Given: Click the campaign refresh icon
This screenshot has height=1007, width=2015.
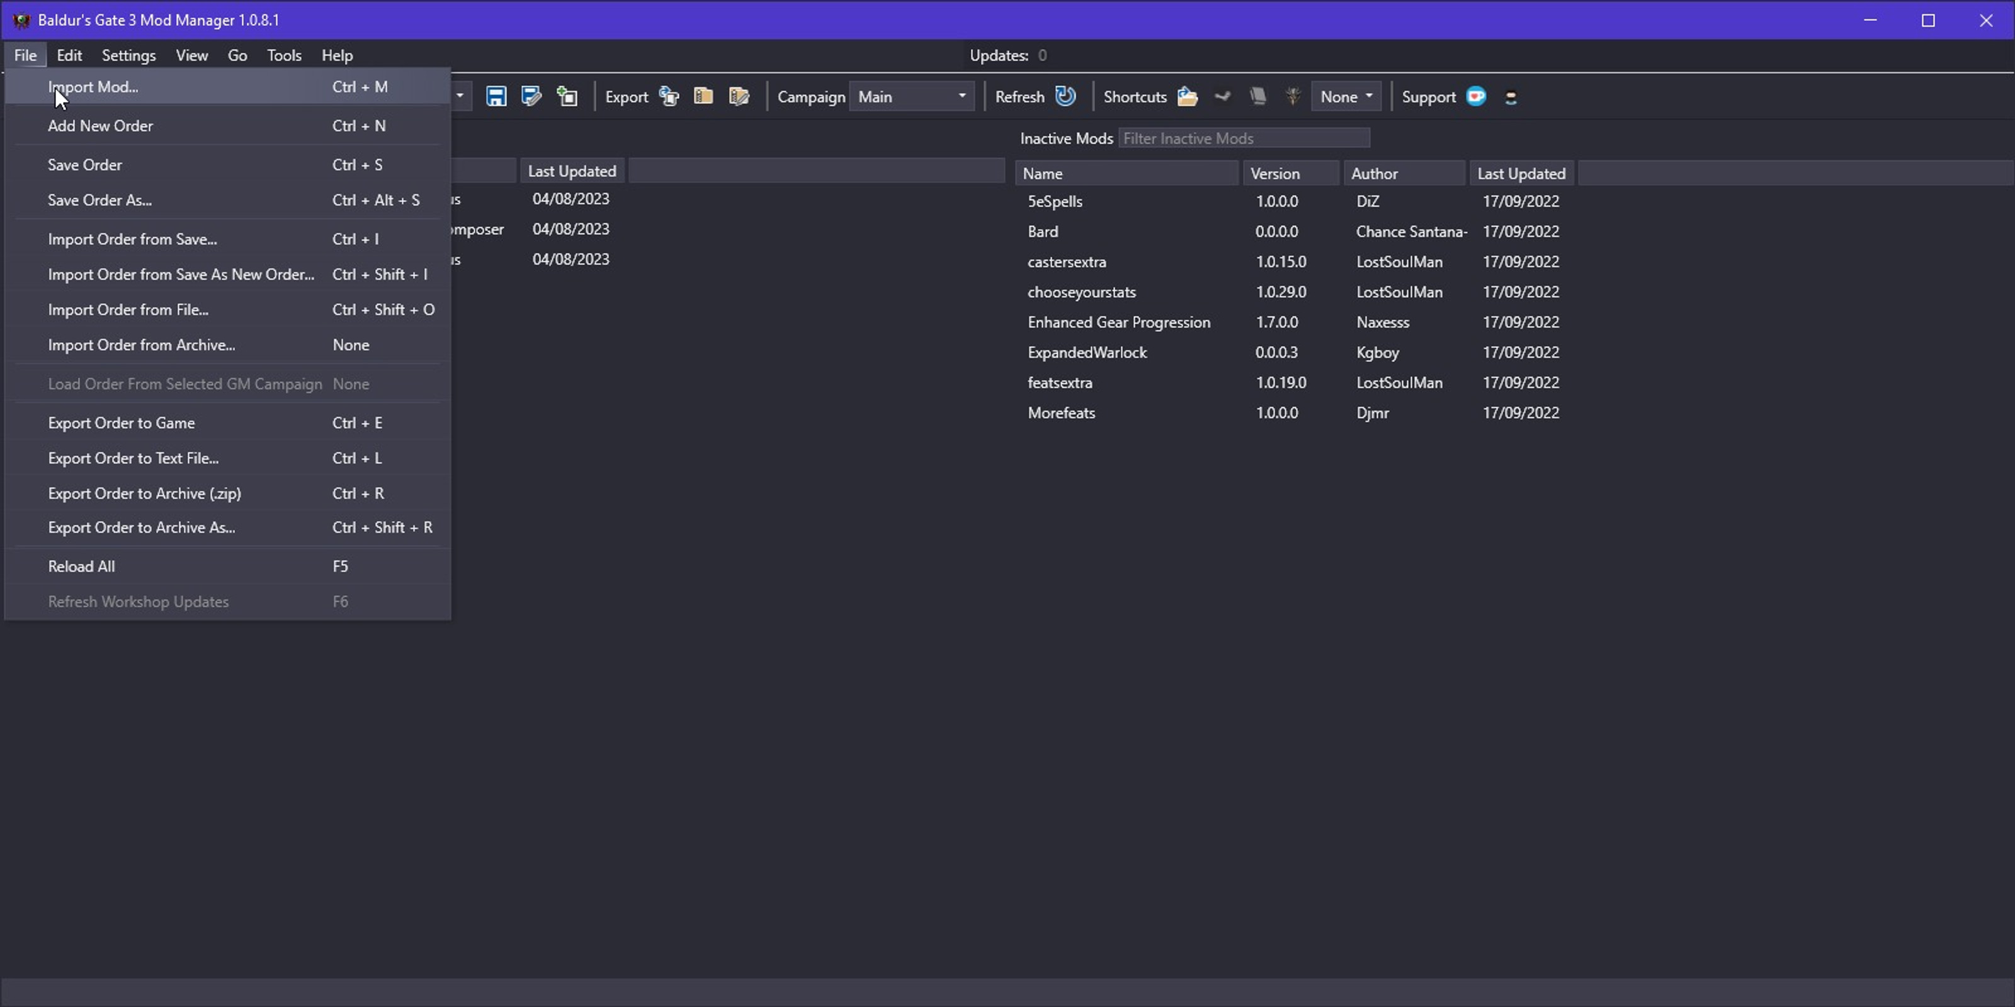Looking at the screenshot, I should (1064, 96).
